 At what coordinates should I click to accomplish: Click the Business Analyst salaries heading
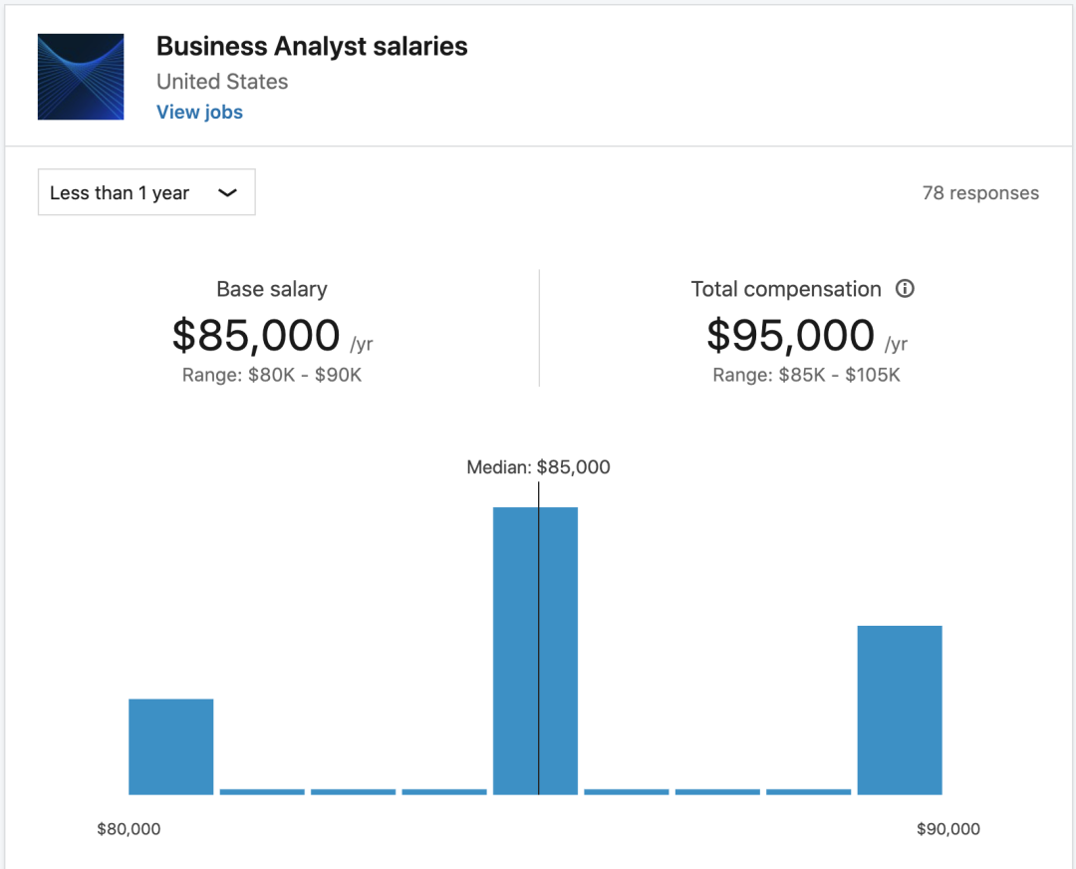tap(312, 46)
